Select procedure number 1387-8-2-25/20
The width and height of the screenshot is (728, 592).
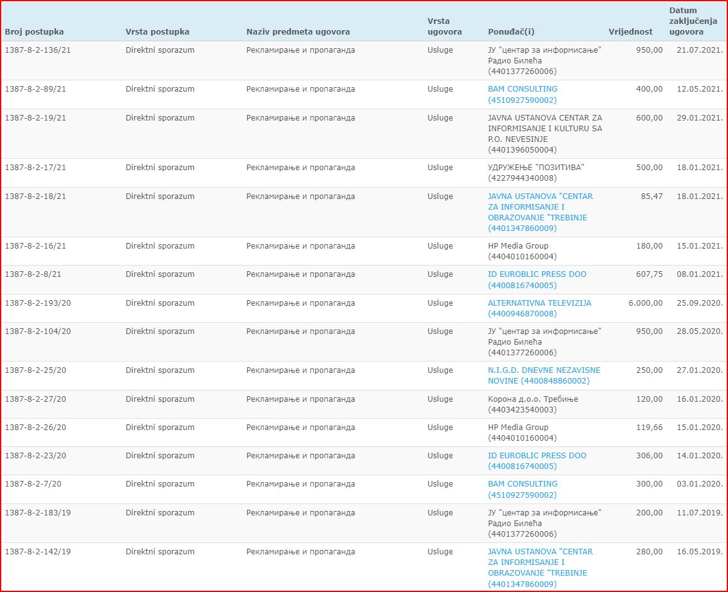click(x=35, y=371)
